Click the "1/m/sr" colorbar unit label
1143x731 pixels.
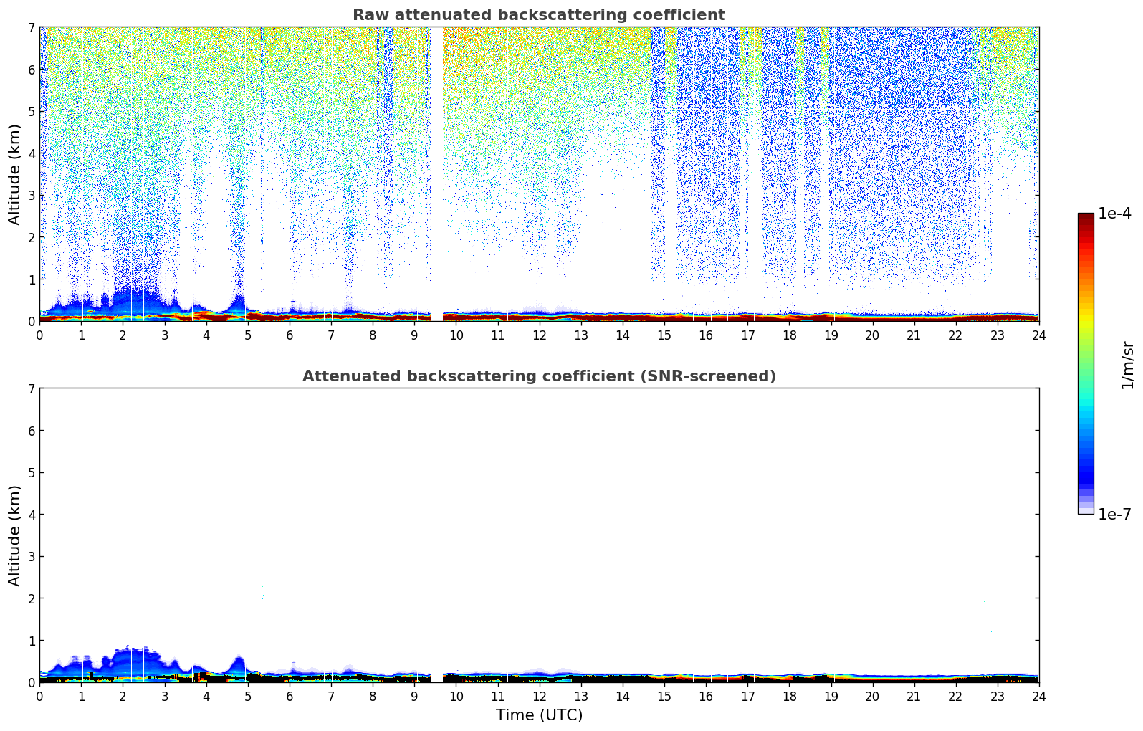[x=1127, y=365]
